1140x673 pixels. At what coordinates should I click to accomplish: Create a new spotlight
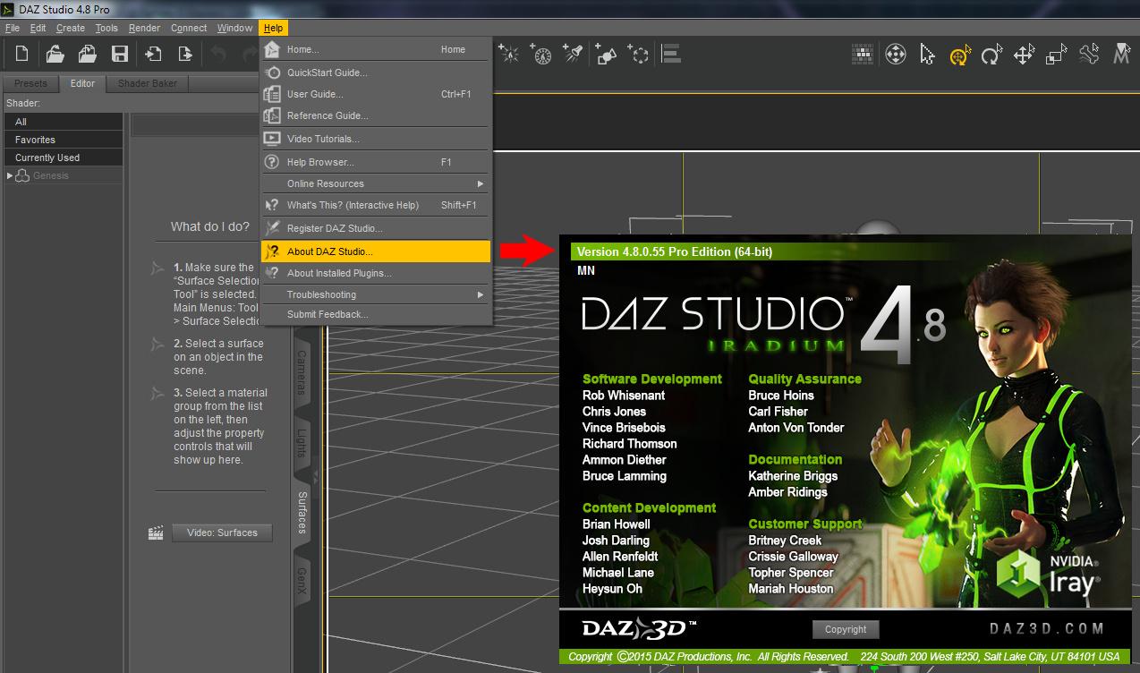(x=574, y=54)
